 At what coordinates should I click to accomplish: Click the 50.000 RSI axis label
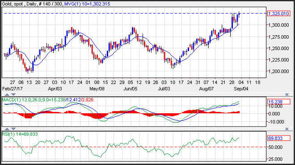click(275, 147)
